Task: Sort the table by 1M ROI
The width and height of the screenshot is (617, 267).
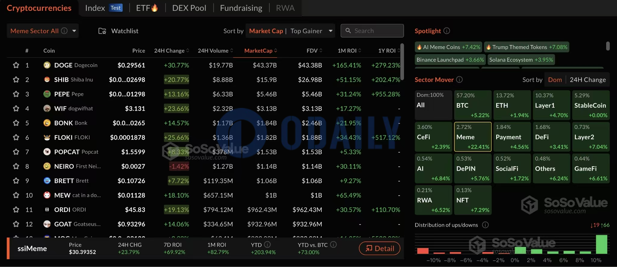Action: [349, 51]
